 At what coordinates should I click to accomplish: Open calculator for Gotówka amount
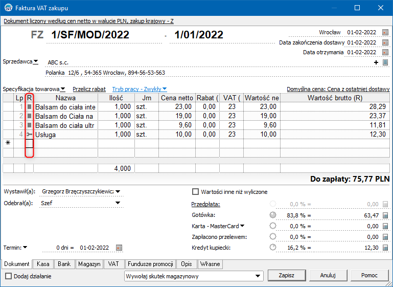coord(385,215)
